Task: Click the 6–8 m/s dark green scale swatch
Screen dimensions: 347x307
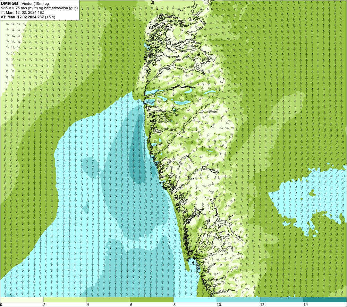Action: coord(152,299)
